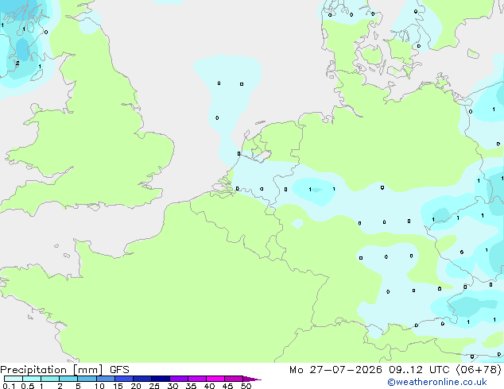The width and height of the screenshot is (504, 389).
Task: Click the purple arrow tip above 50 mm
Action: 252,379
